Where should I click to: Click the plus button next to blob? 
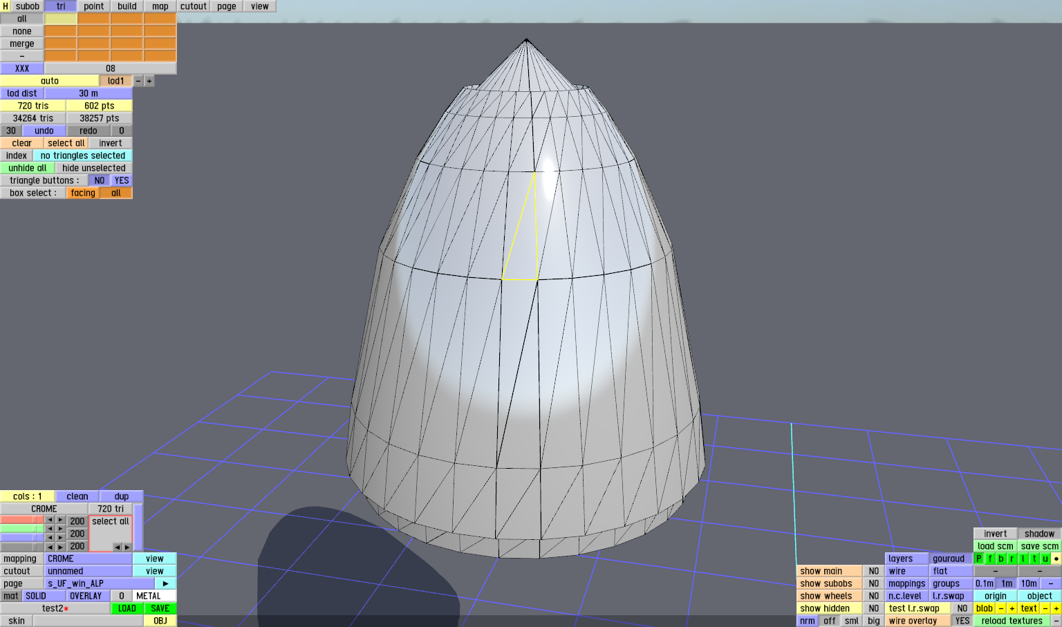click(1012, 608)
